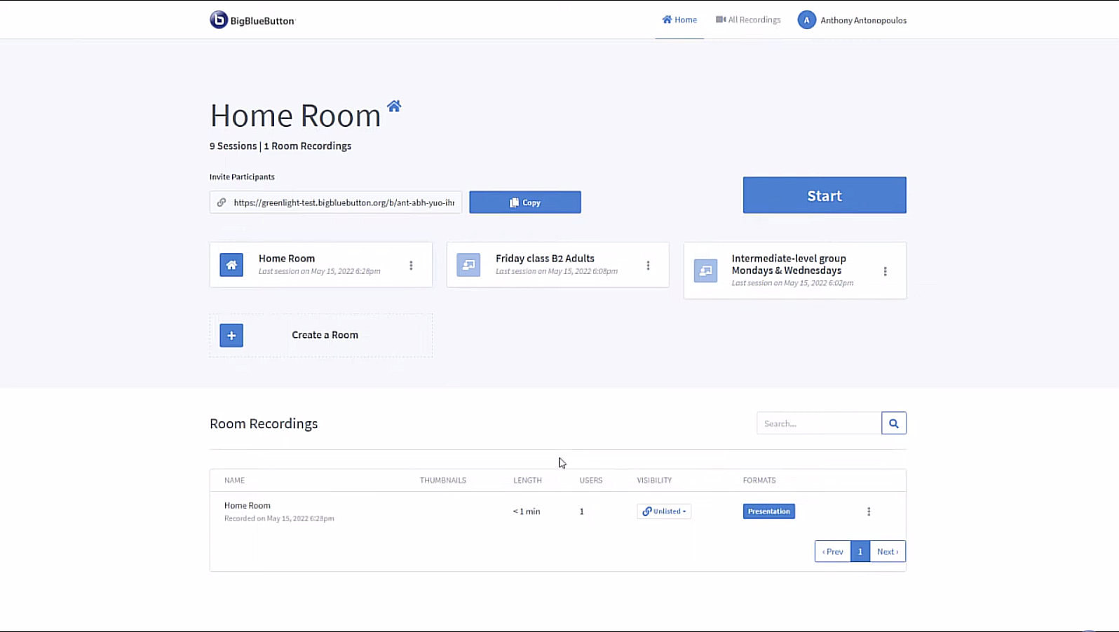Select the Intermediate-level group Mondays & Wednesdays room
Viewport: 1119px width, 632px height.
[x=795, y=270]
